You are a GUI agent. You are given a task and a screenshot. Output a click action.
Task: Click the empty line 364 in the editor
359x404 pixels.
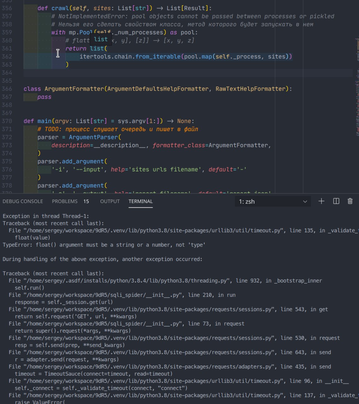pyautogui.click(x=188, y=73)
